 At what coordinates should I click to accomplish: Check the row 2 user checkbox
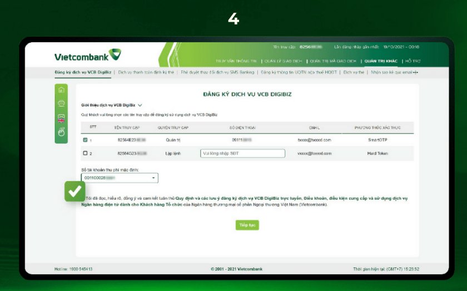tap(85, 153)
